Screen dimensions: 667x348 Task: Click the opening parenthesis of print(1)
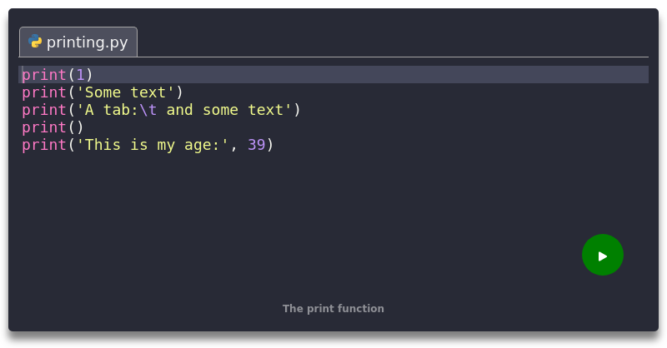point(72,75)
